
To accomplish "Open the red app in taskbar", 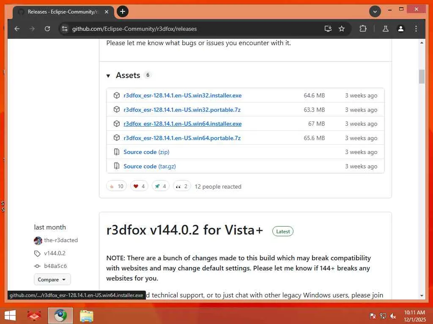I will (34, 316).
